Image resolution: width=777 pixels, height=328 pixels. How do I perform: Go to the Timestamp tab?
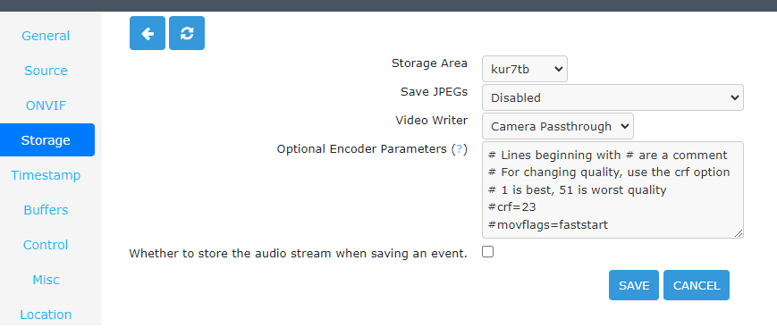[x=46, y=175]
